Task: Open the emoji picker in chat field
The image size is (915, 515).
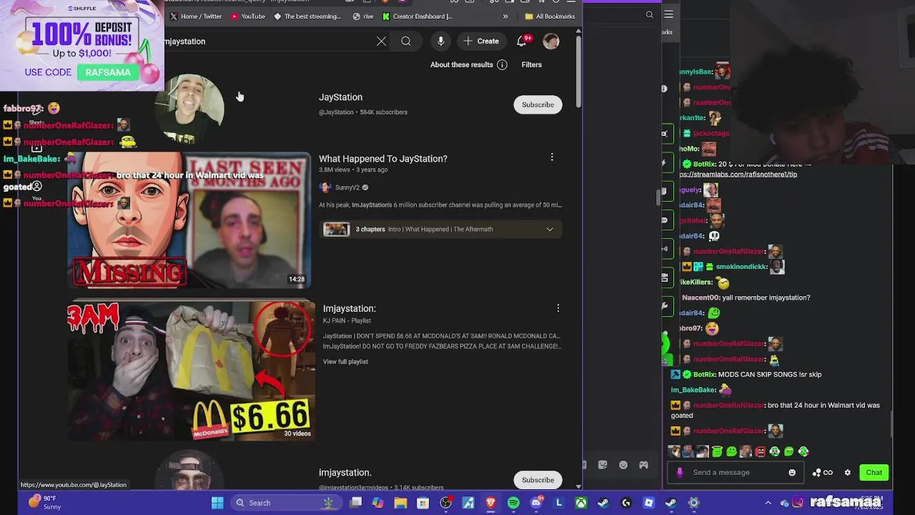Action: click(792, 473)
